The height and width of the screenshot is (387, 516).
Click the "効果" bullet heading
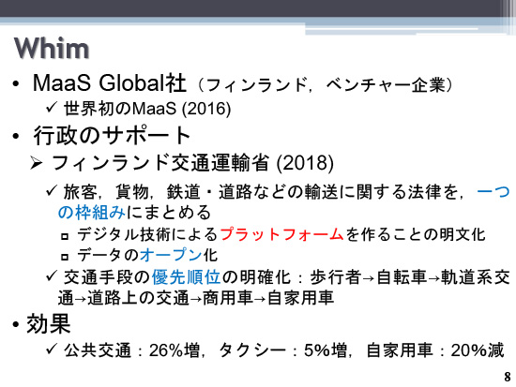49,323
